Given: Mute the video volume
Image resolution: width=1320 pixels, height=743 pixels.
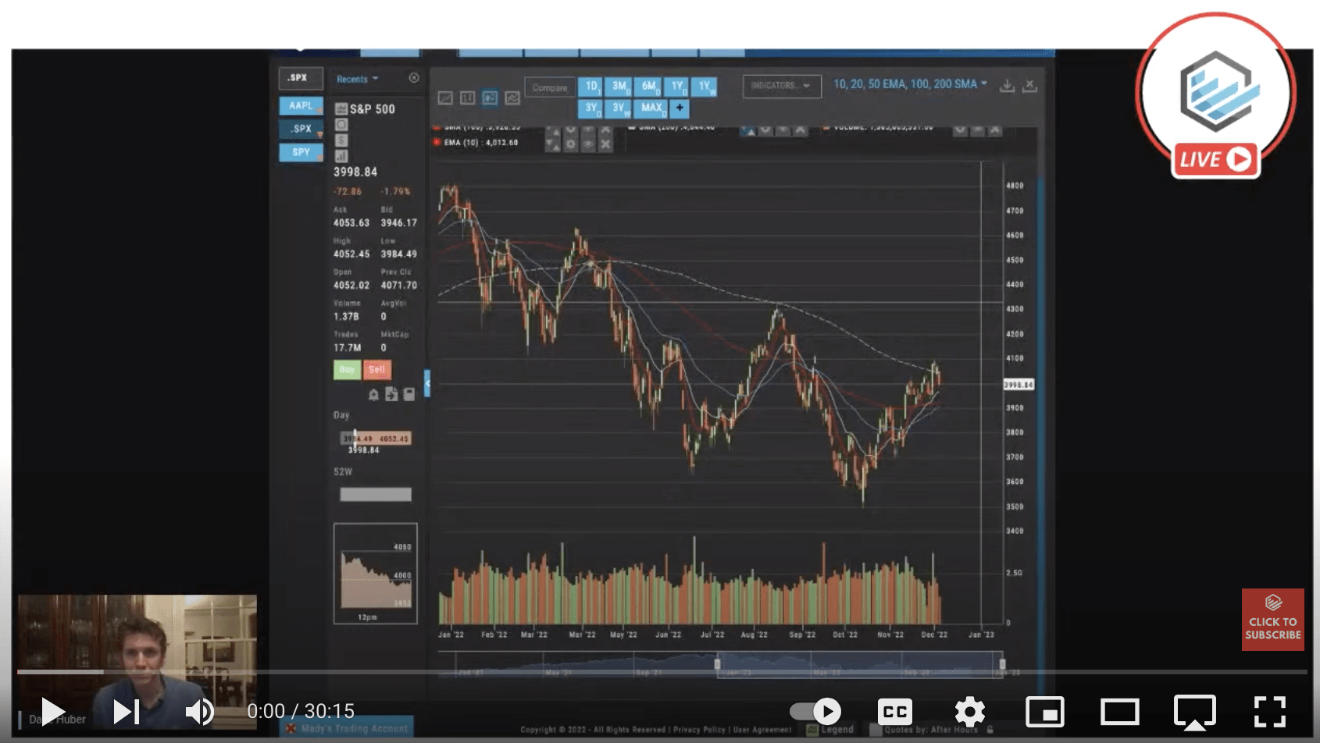Looking at the screenshot, I should tap(199, 711).
